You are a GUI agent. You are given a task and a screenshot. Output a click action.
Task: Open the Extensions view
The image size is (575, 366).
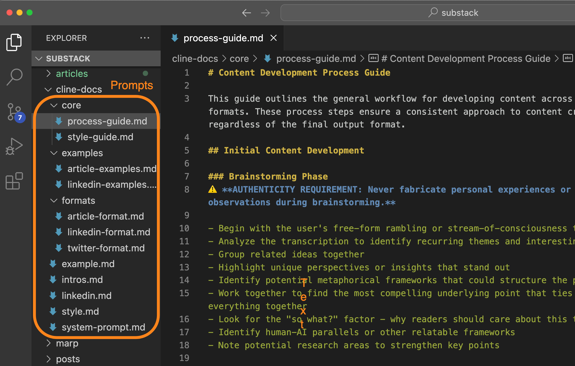pos(14,181)
